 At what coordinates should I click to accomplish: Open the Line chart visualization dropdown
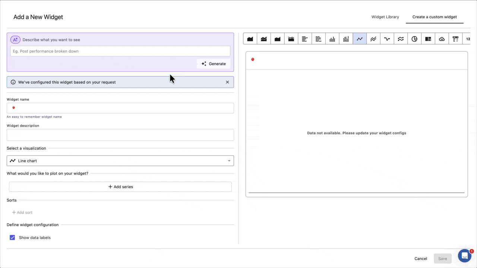pos(120,160)
